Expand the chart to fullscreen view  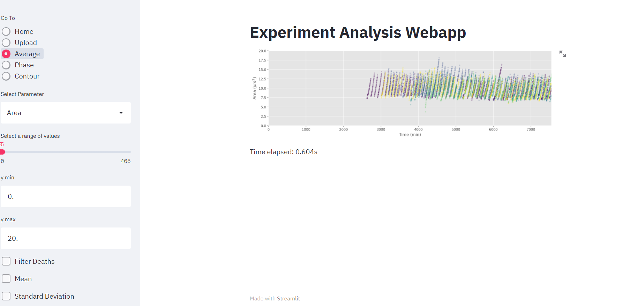[x=562, y=54]
